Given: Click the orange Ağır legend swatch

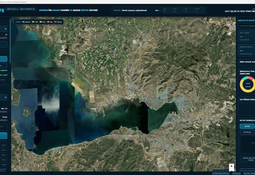Looking at the screenshot, I should tap(48, 22).
